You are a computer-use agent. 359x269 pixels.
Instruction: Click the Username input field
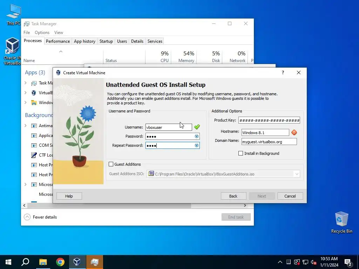click(x=169, y=127)
